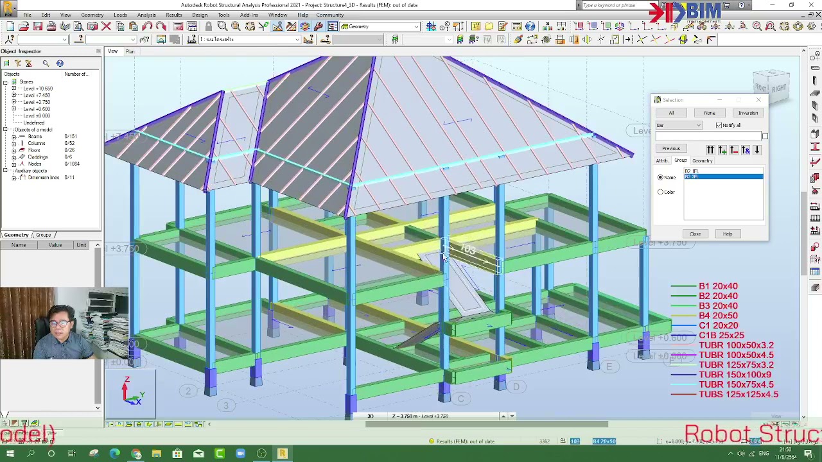Collapse Objects of a model node
Viewport: 822px width, 462px height.
(6, 130)
